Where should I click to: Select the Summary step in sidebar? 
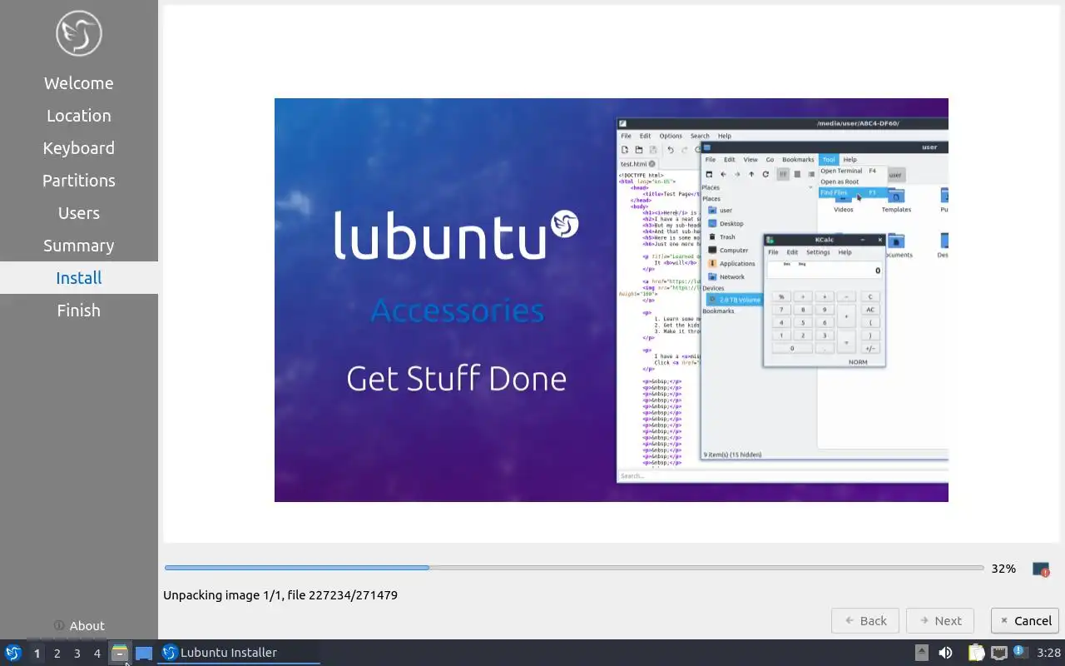[79, 246]
